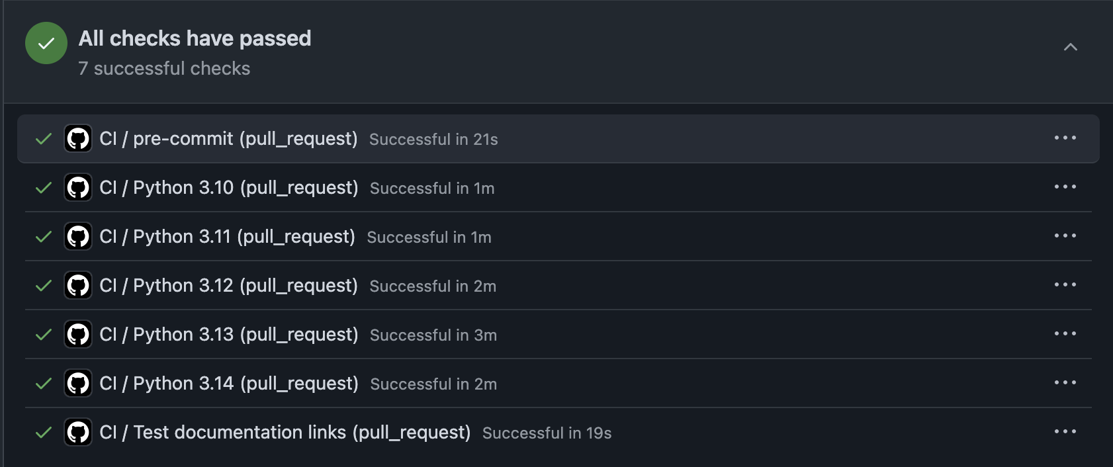Screen dimensions: 1113x467
Task: Open the kebab menu on Python 3.10 row
Action: [x=1064, y=187]
